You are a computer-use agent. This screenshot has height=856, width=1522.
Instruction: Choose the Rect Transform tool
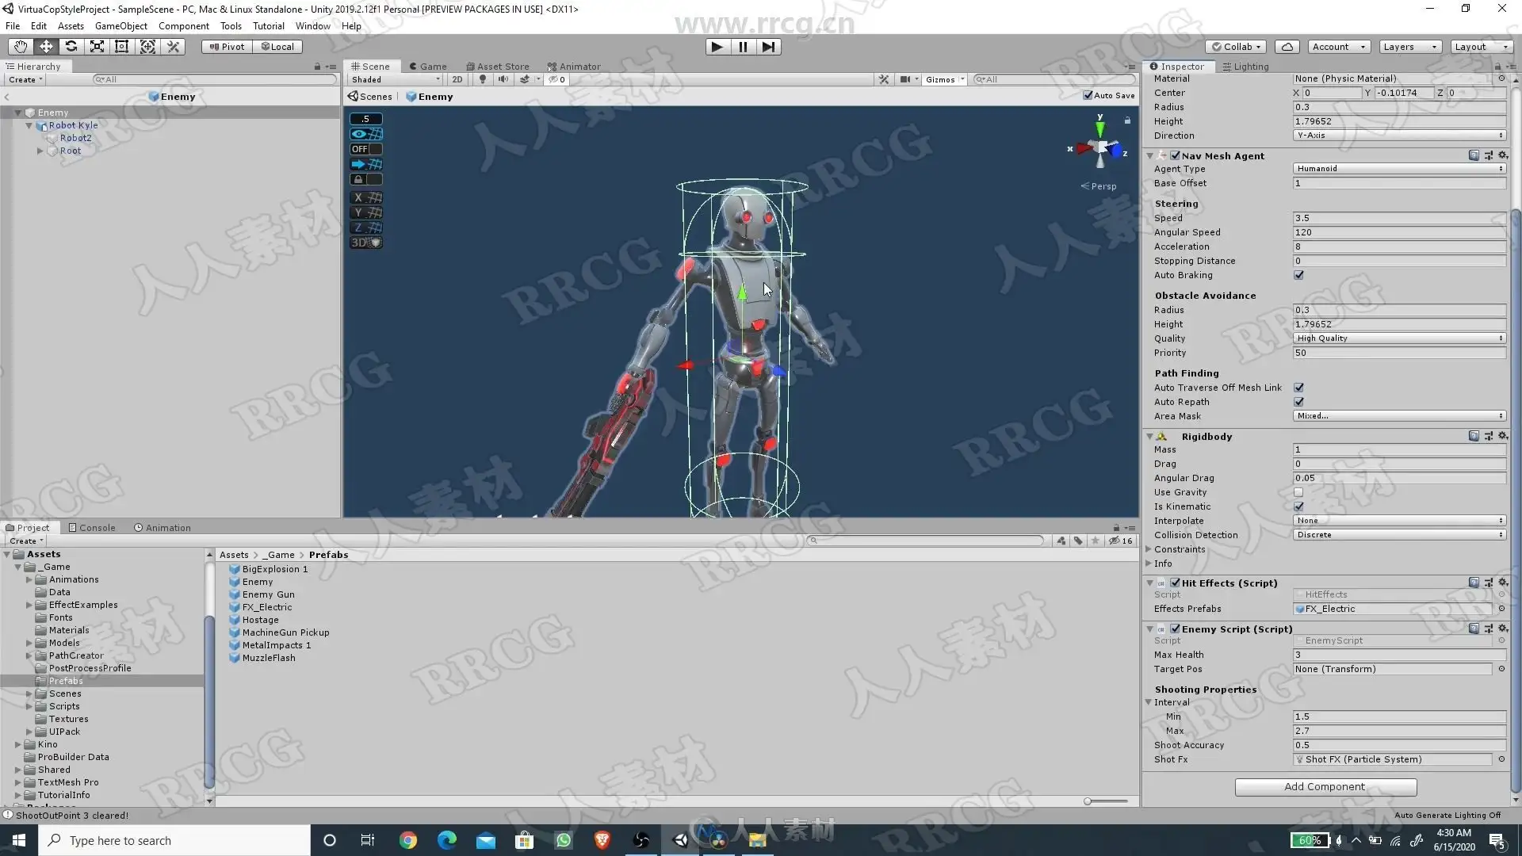pyautogui.click(x=122, y=47)
